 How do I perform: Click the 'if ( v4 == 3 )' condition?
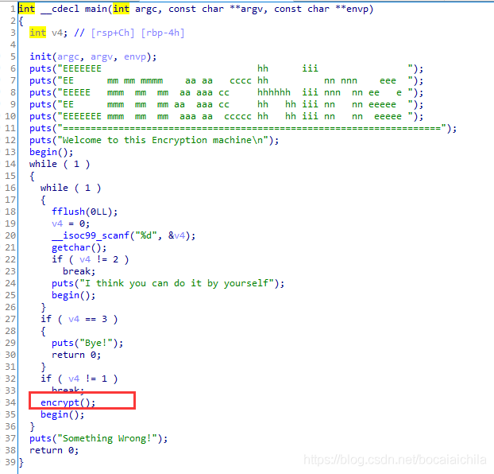pos(79,319)
